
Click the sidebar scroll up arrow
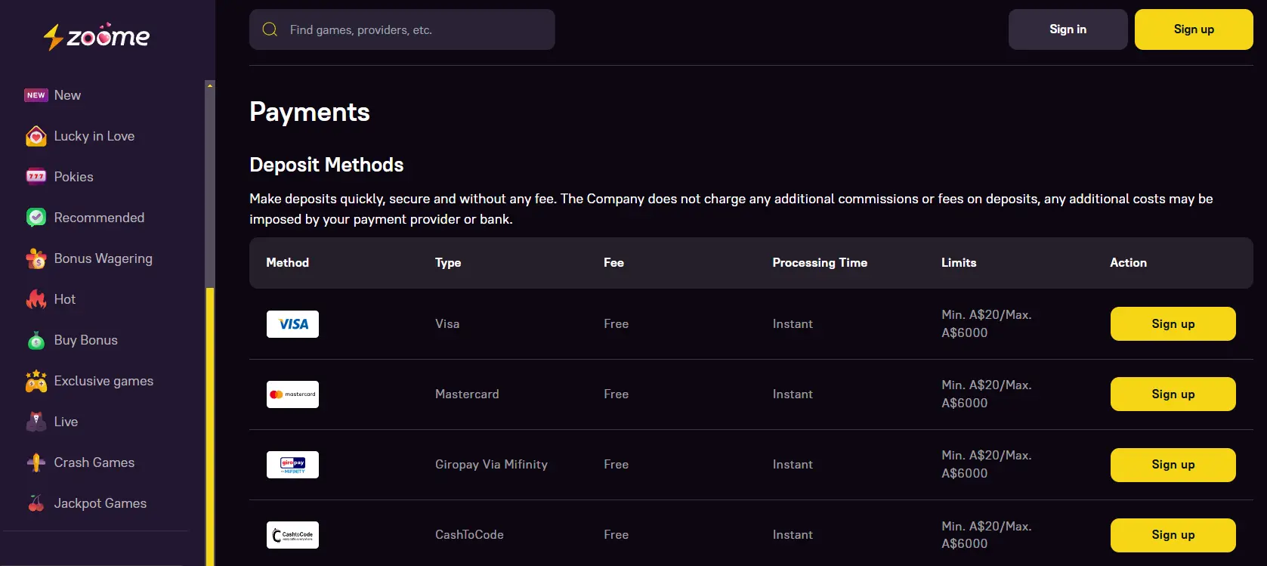click(210, 85)
